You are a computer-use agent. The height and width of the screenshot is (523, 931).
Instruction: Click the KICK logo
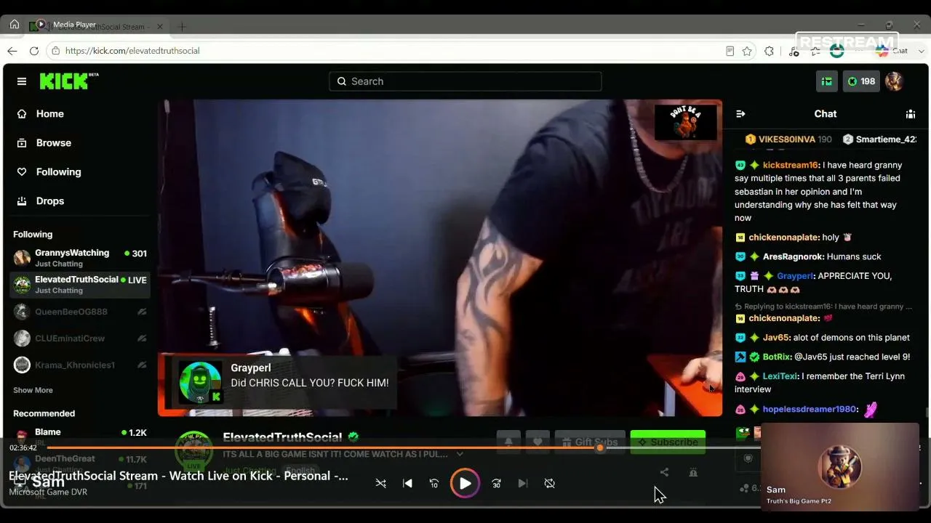pyautogui.click(x=68, y=81)
